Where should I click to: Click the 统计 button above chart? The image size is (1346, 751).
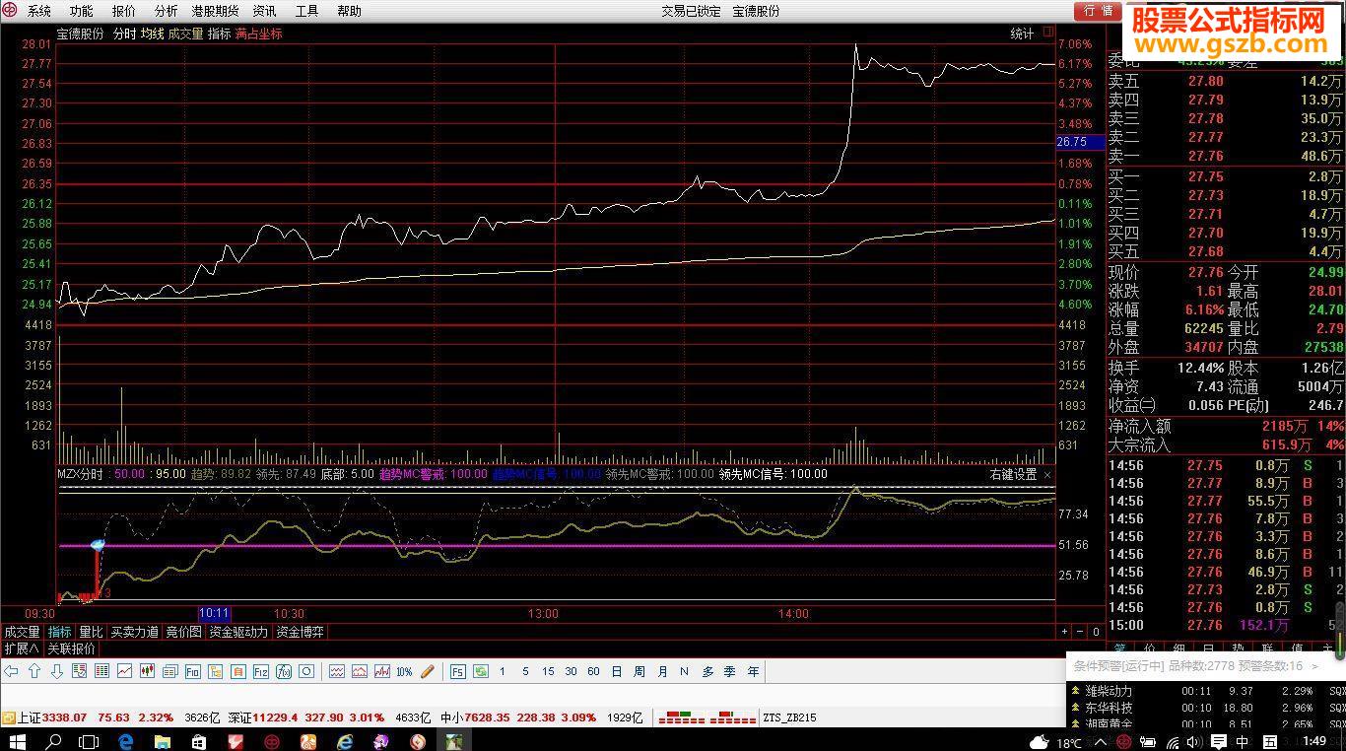tap(1022, 34)
